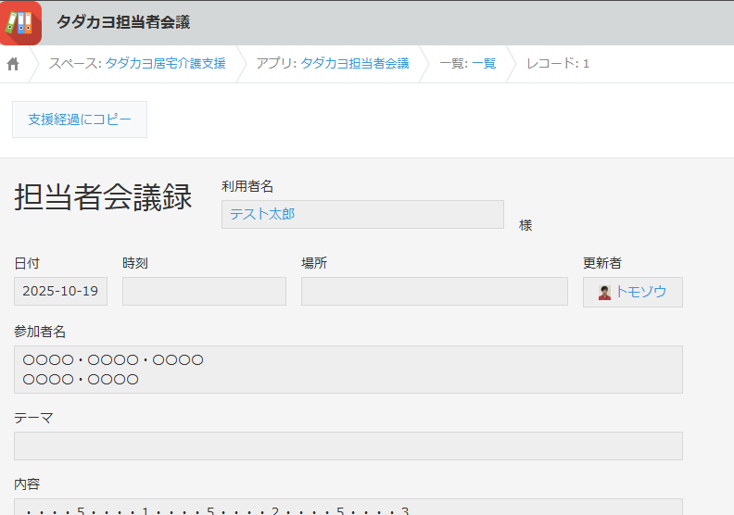This screenshot has width=734, height=515.
Task: Open タダカヨ担当者会議 app link in breadcrumb
Action: [x=354, y=64]
